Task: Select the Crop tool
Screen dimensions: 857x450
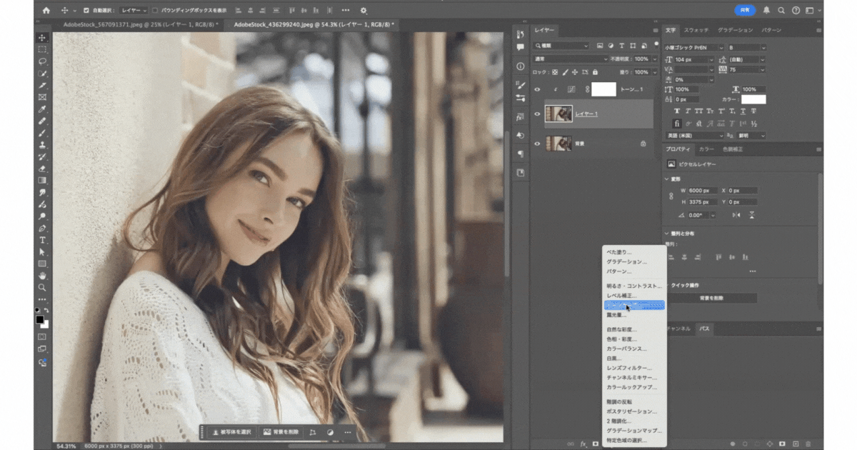Action: click(42, 85)
